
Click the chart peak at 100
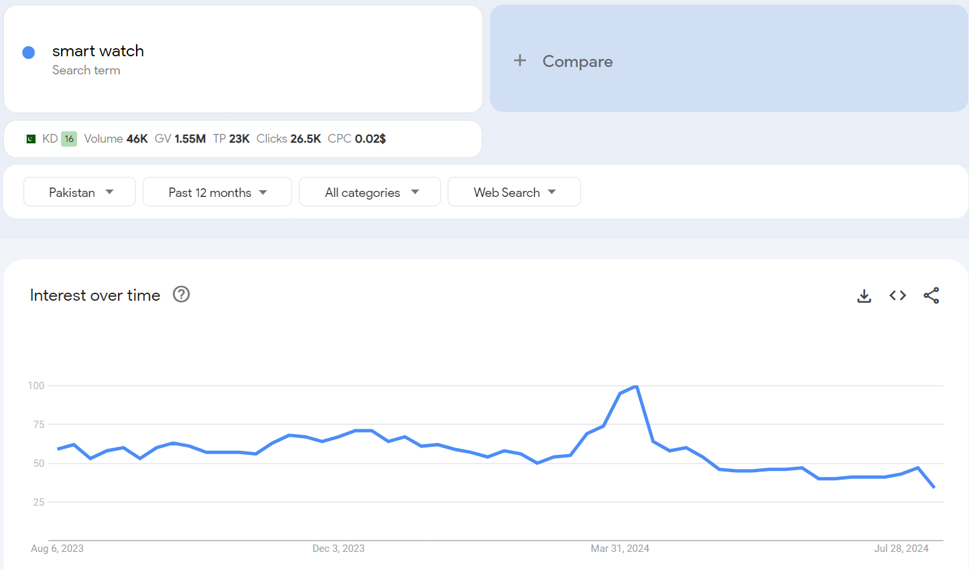(636, 386)
